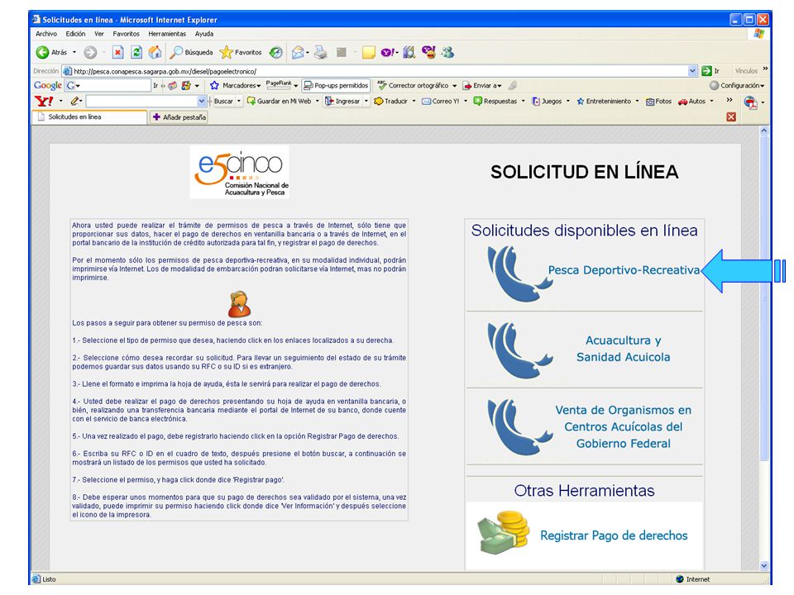Click the Traducir toolbar button

pyautogui.click(x=391, y=101)
